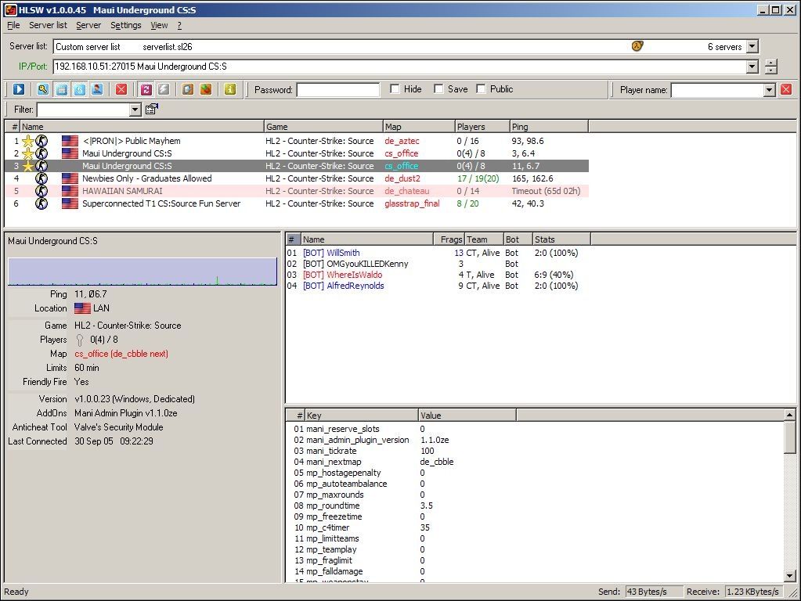Click the blue play/connect toolbar icon

point(20,89)
